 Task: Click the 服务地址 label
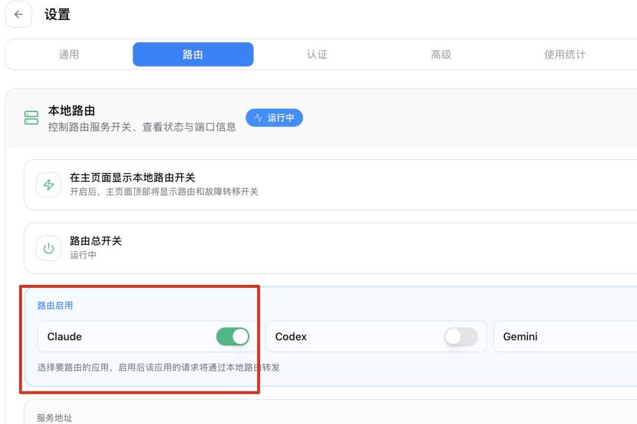click(54, 418)
